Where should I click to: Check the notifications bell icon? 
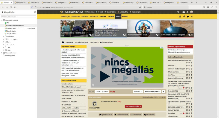click(x=188, y=12)
